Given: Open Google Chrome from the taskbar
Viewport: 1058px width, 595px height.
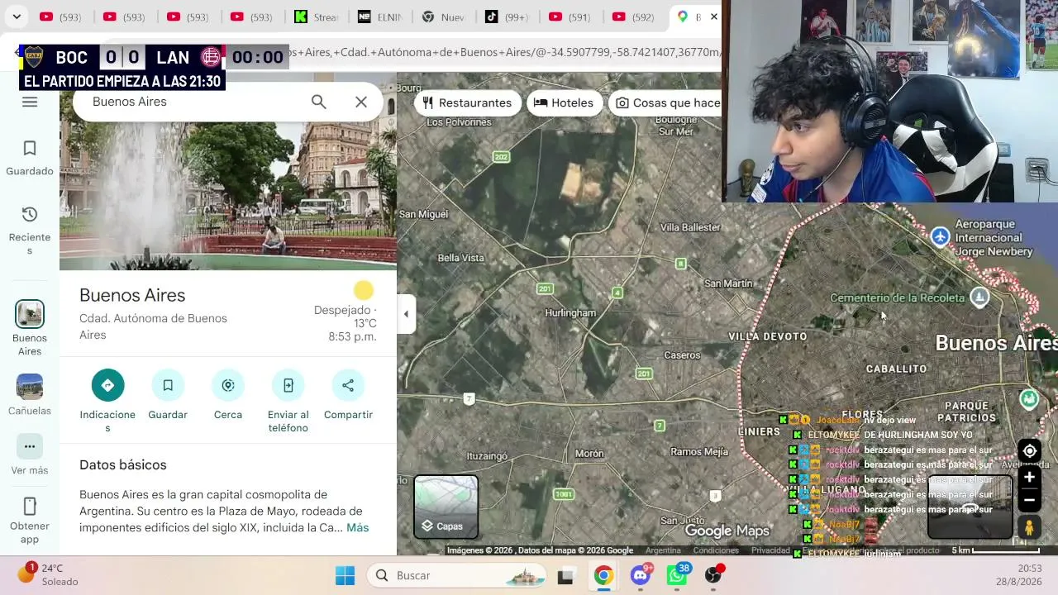Looking at the screenshot, I should point(603,575).
